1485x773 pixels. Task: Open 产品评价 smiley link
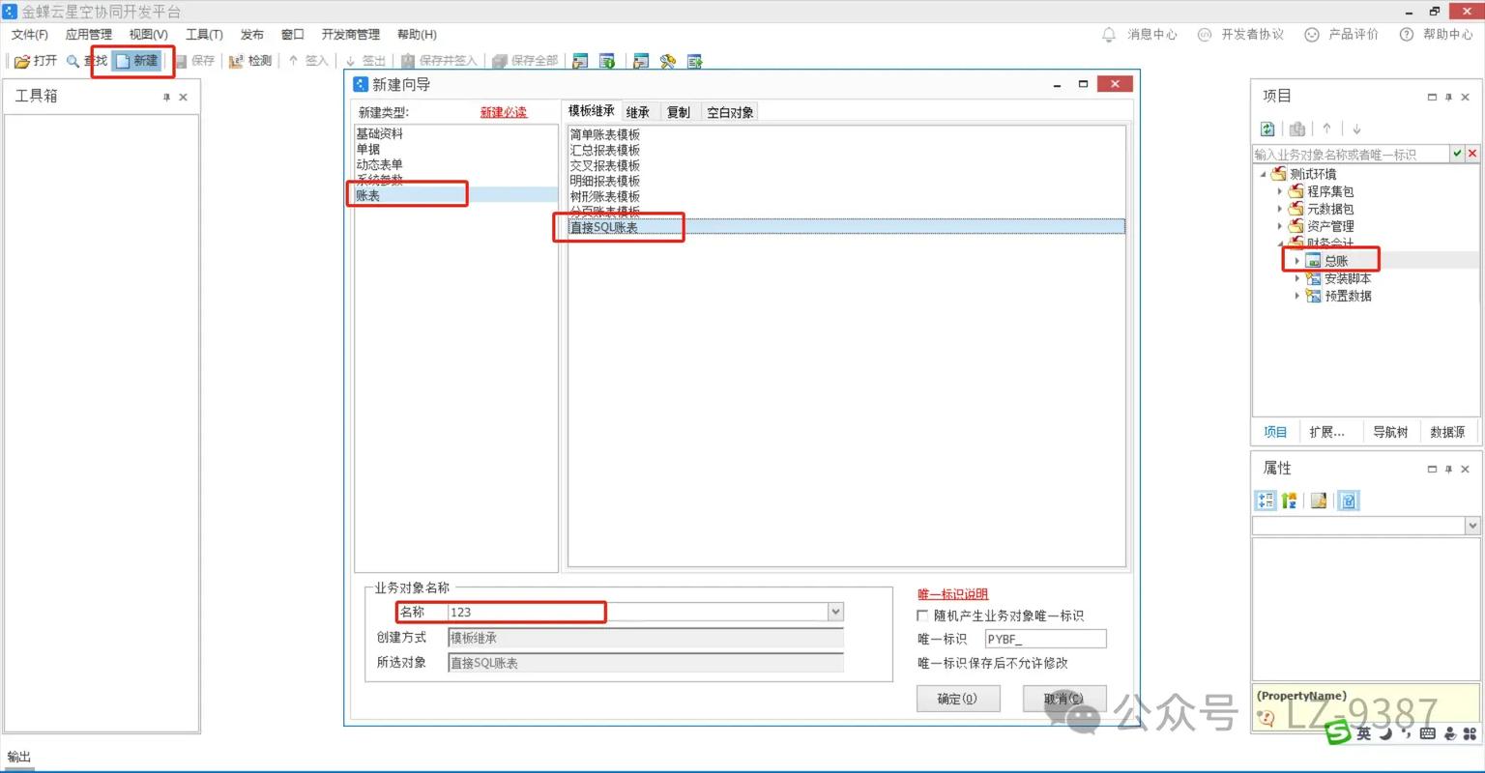pos(1342,35)
